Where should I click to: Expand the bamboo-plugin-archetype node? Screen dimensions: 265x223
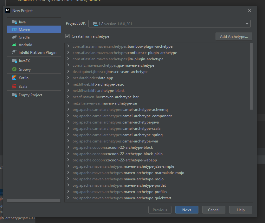[x=68, y=46]
